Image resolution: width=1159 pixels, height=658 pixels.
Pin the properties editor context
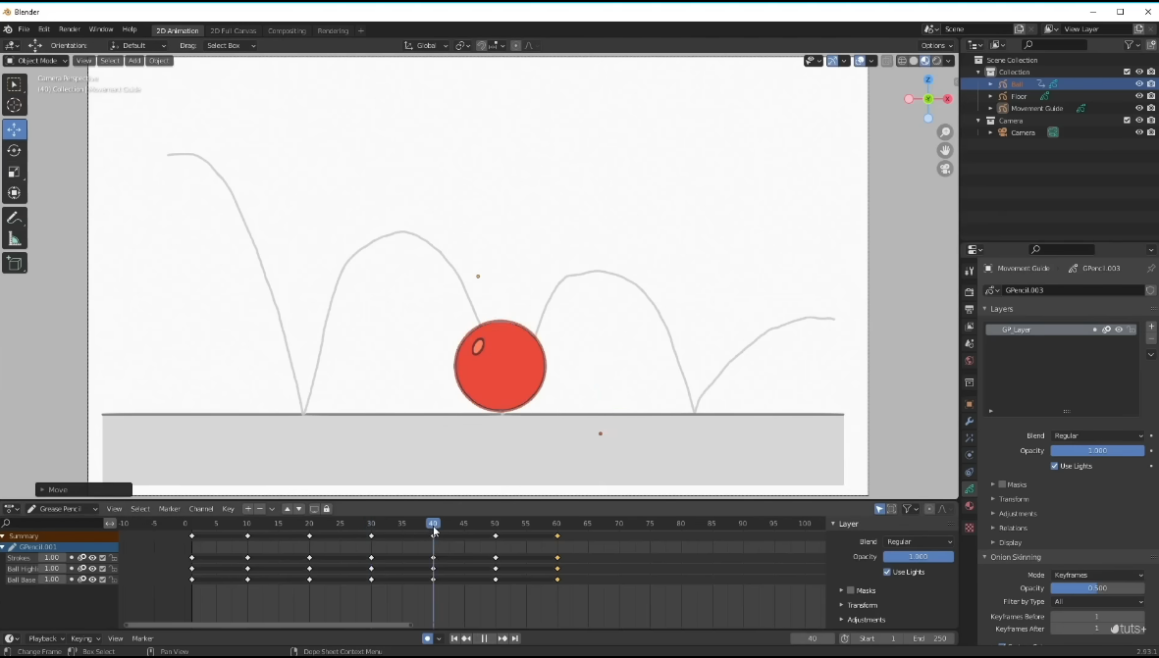[1151, 268]
